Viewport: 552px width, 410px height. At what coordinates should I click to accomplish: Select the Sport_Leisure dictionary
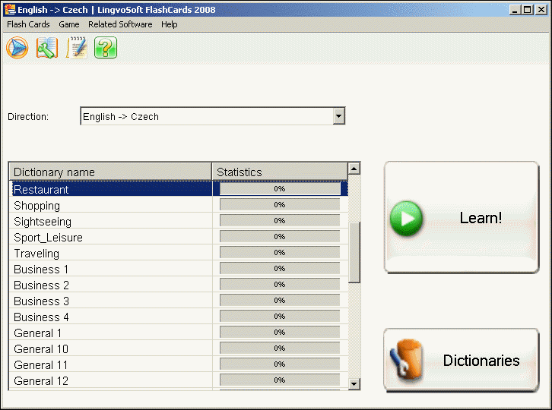pyautogui.click(x=179, y=237)
